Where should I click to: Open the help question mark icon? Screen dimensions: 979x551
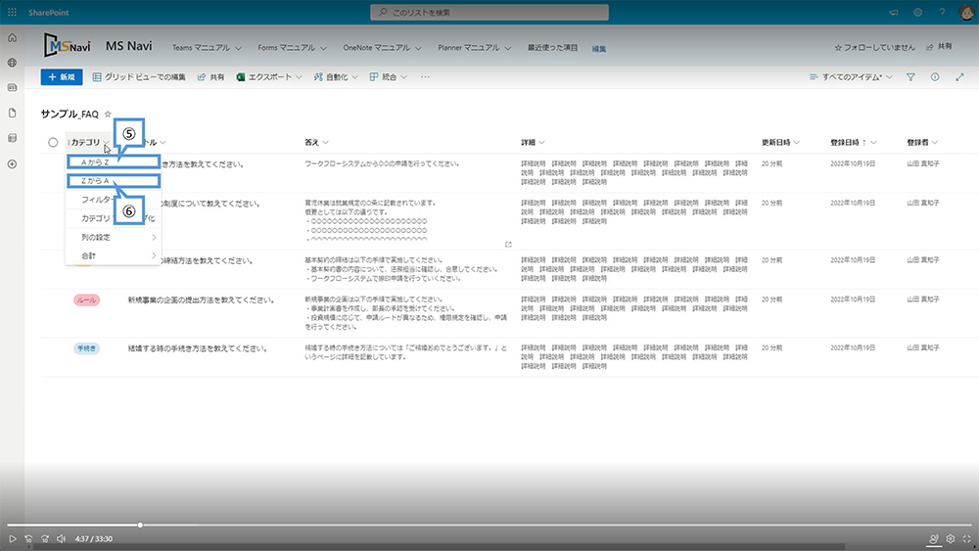tap(942, 13)
